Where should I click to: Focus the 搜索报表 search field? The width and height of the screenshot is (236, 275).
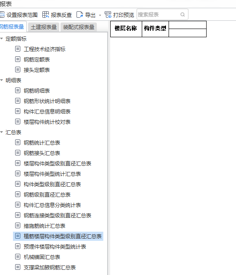tap(162, 14)
